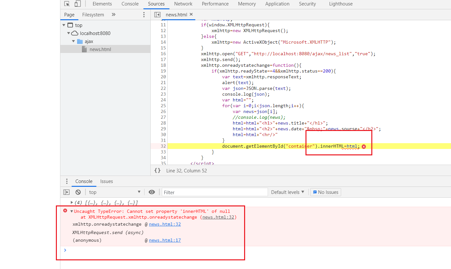Click the alert(text); code line

[238, 82]
